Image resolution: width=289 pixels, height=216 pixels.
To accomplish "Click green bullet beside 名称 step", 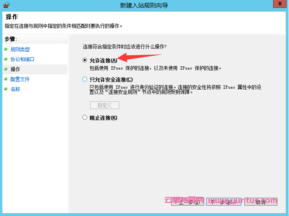I will 6,89.
